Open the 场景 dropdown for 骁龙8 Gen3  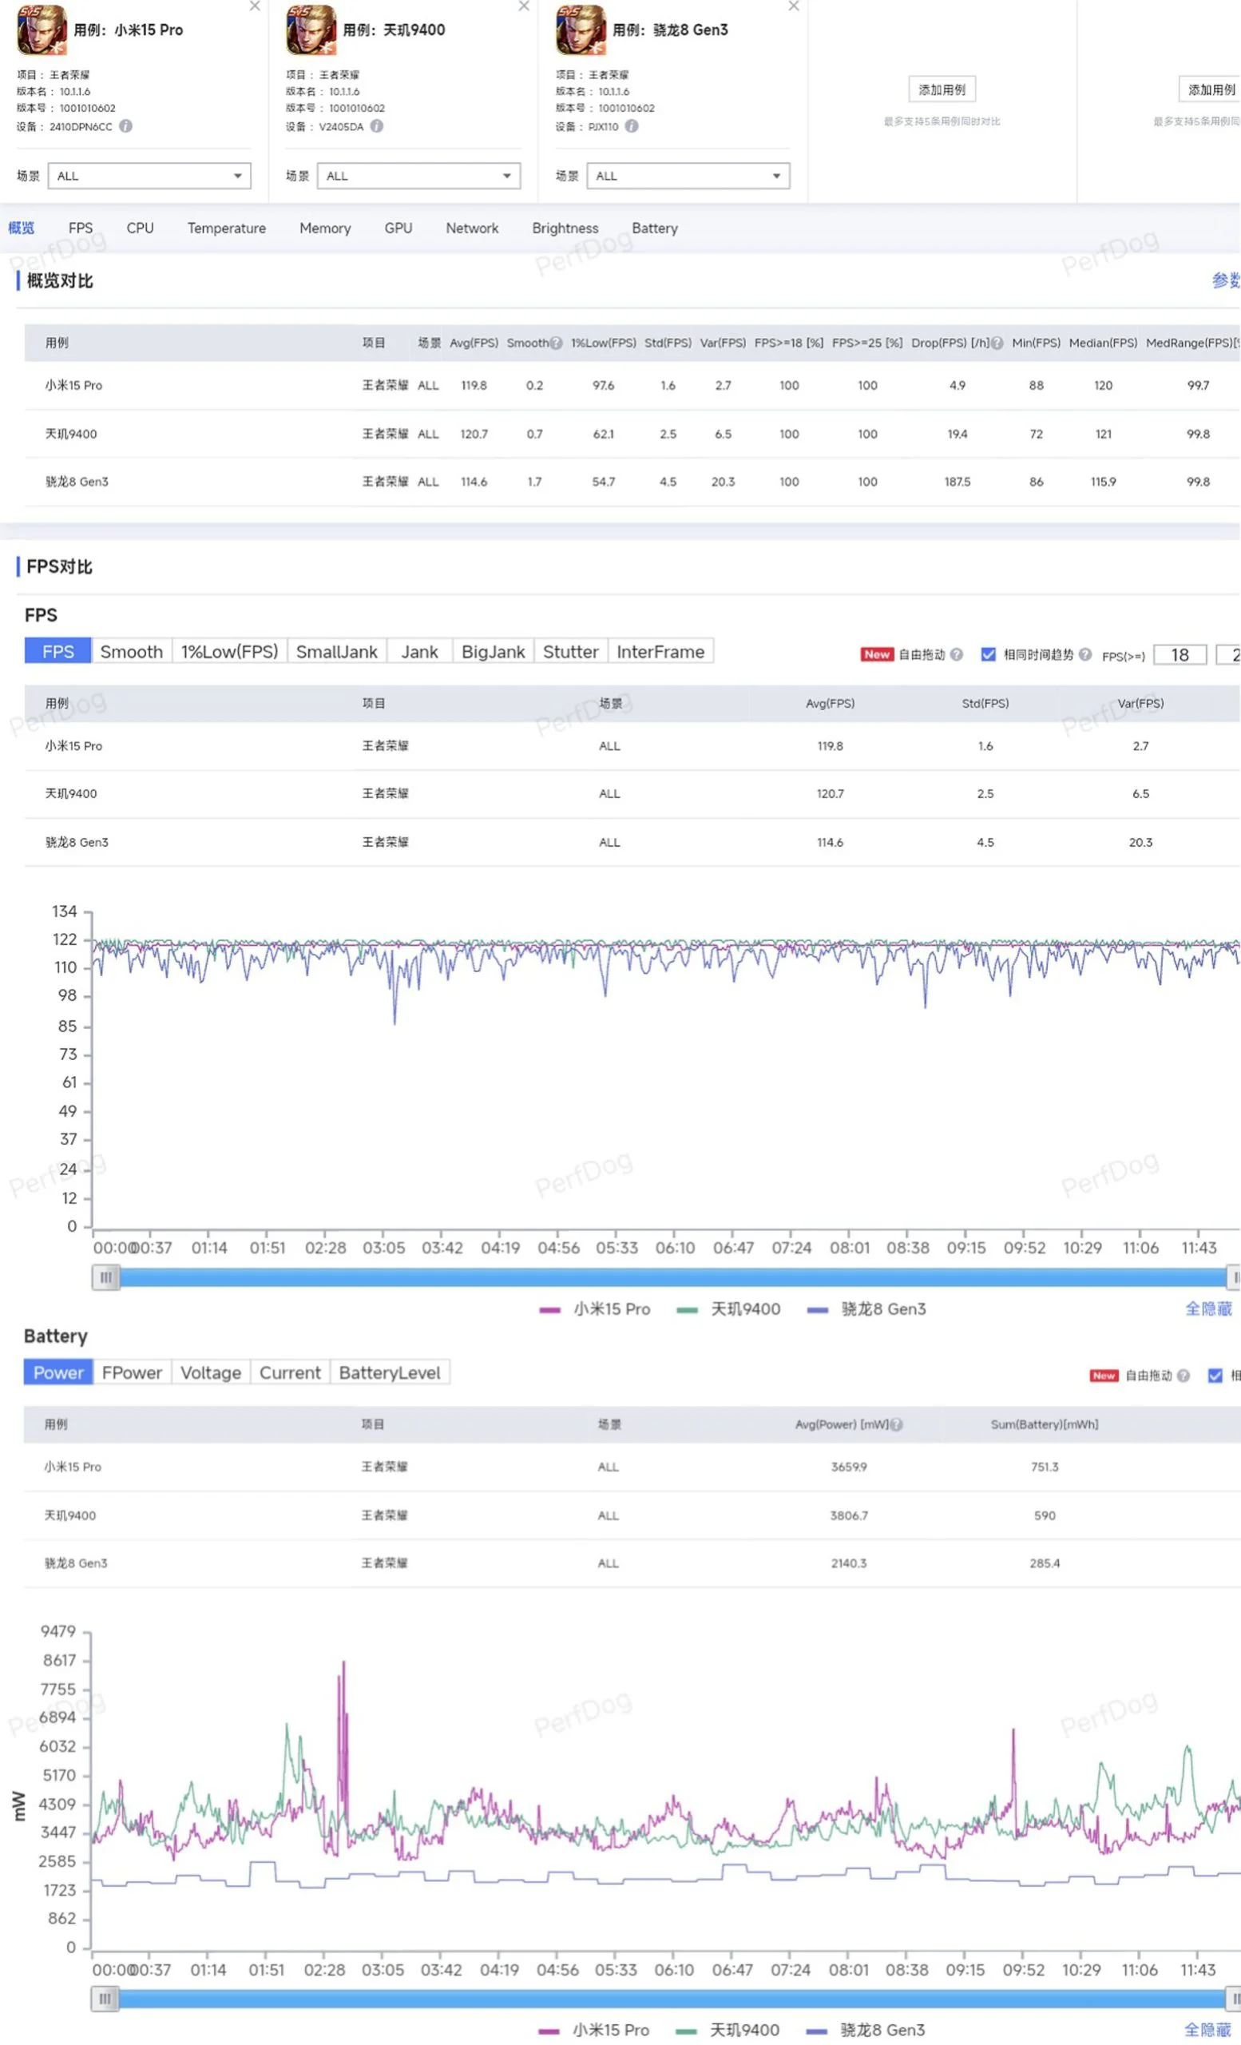coord(688,176)
